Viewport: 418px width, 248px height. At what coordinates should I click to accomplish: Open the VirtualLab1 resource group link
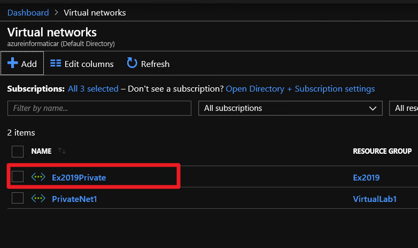coord(375,199)
